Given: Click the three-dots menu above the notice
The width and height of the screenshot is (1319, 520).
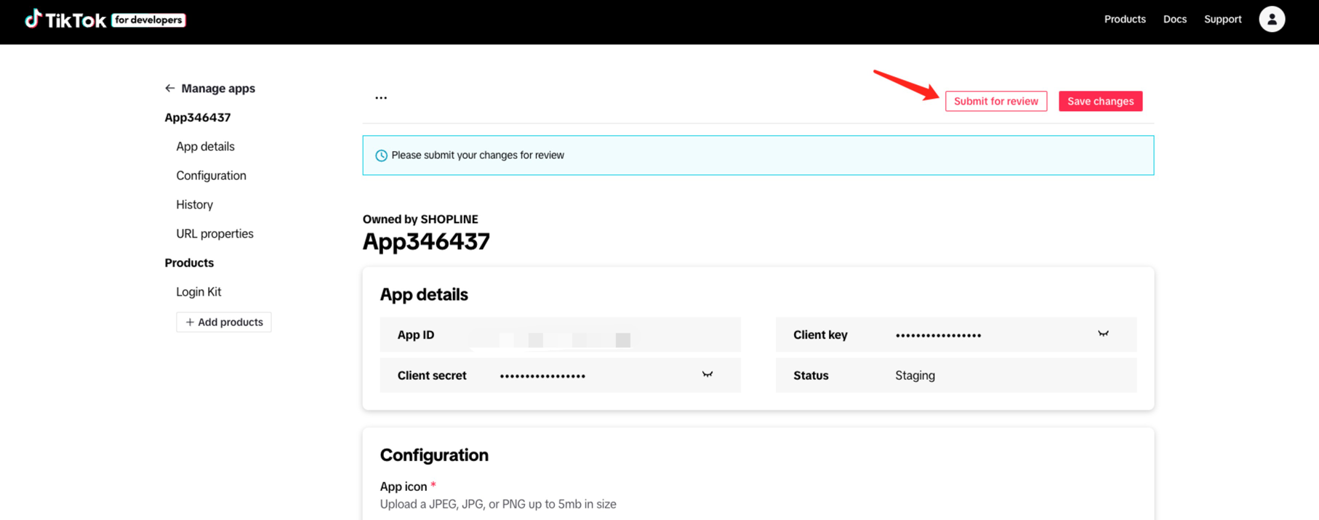Looking at the screenshot, I should click(x=381, y=97).
